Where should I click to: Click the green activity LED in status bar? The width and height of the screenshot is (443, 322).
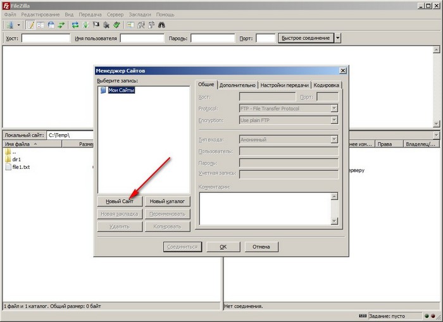[427, 316]
